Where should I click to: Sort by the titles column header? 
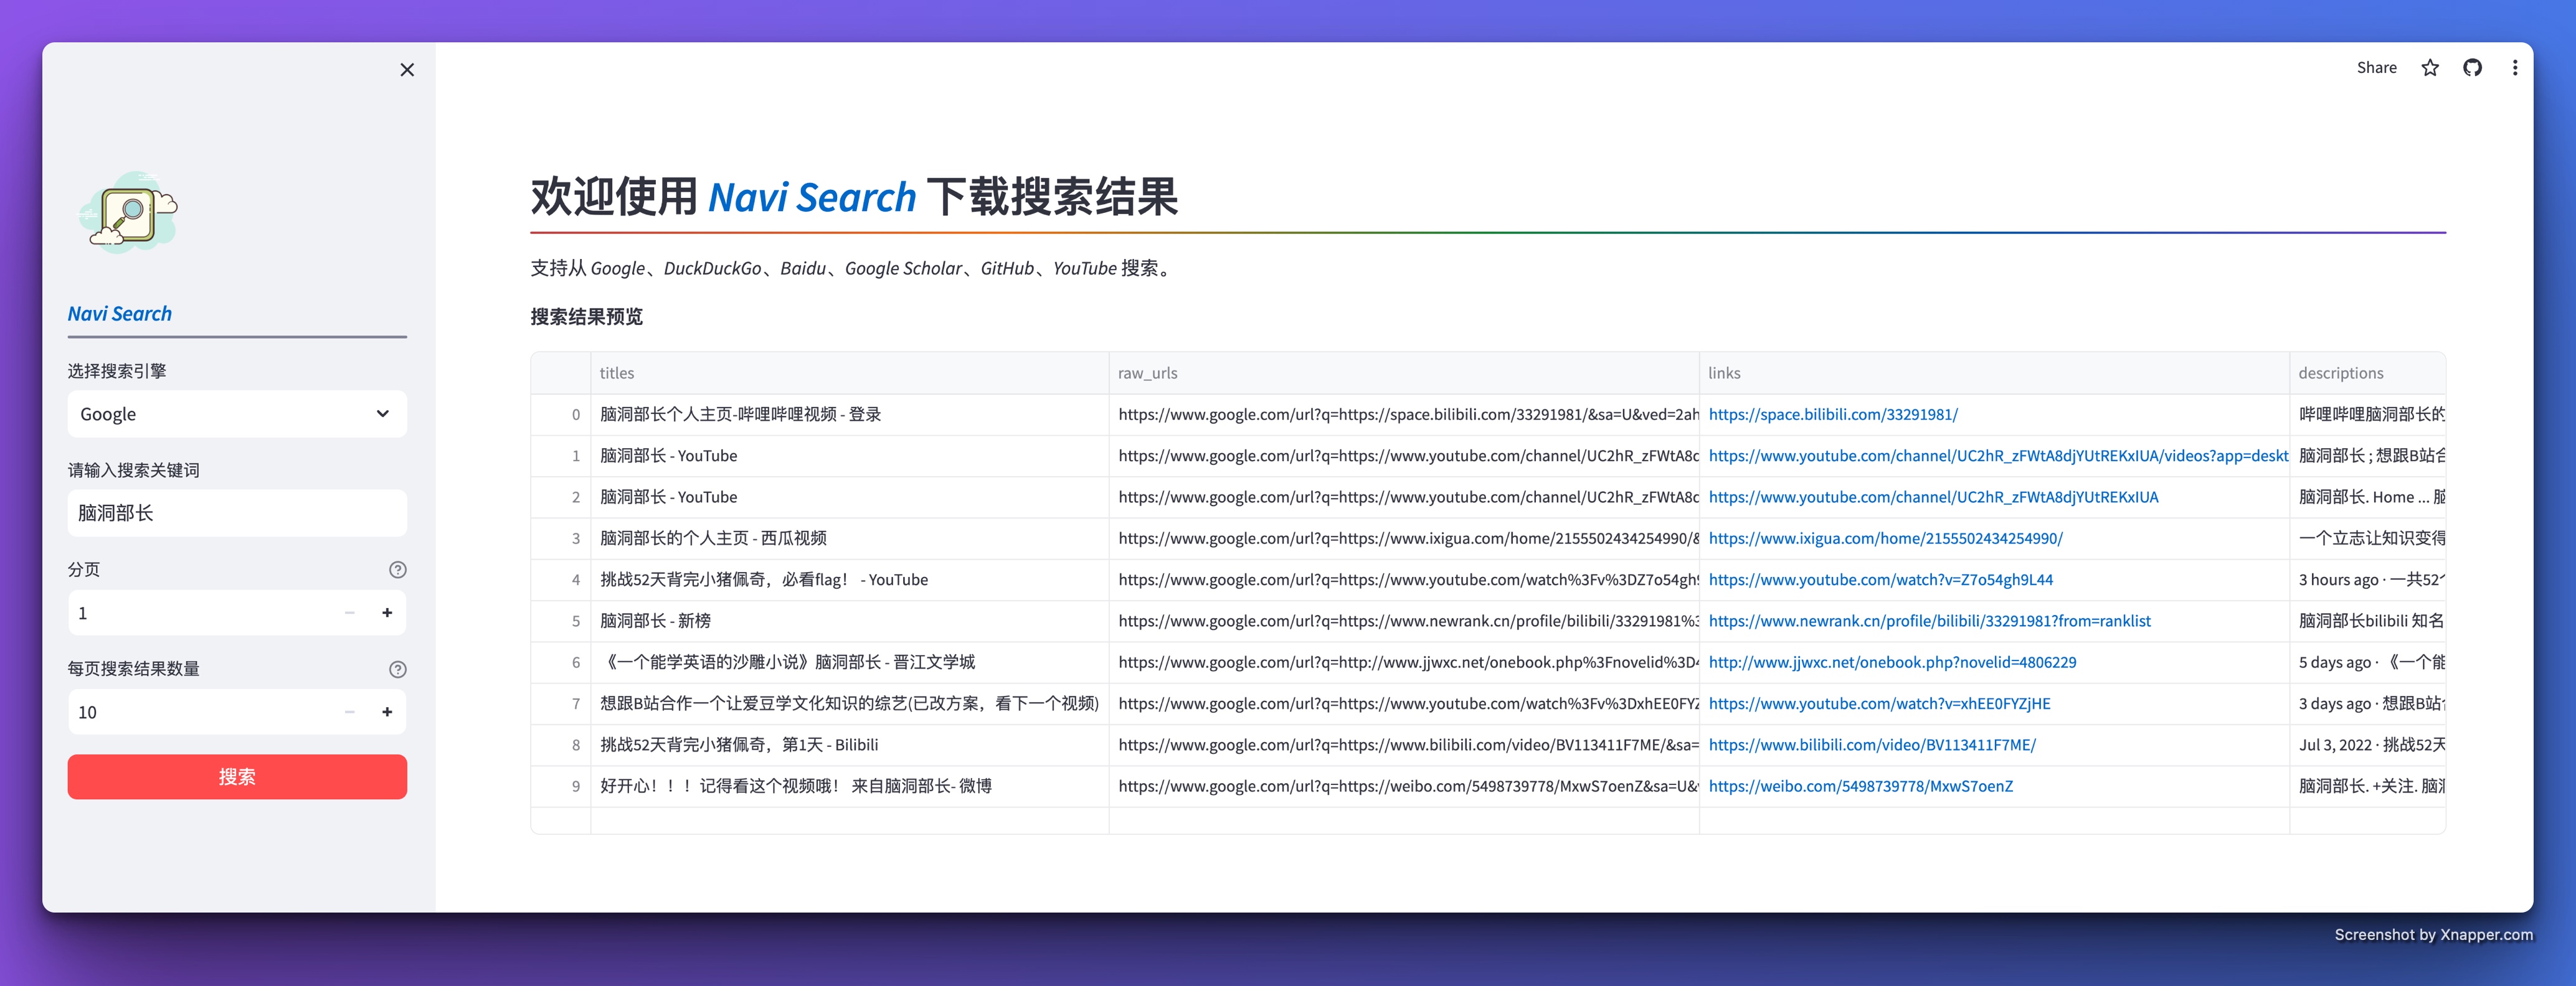click(x=617, y=373)
